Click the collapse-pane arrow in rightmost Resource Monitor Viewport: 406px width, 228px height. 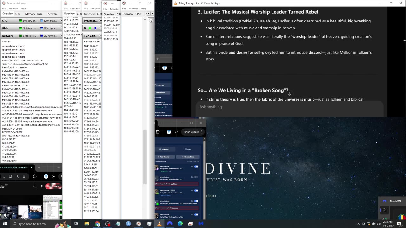(x=151, y=21)
